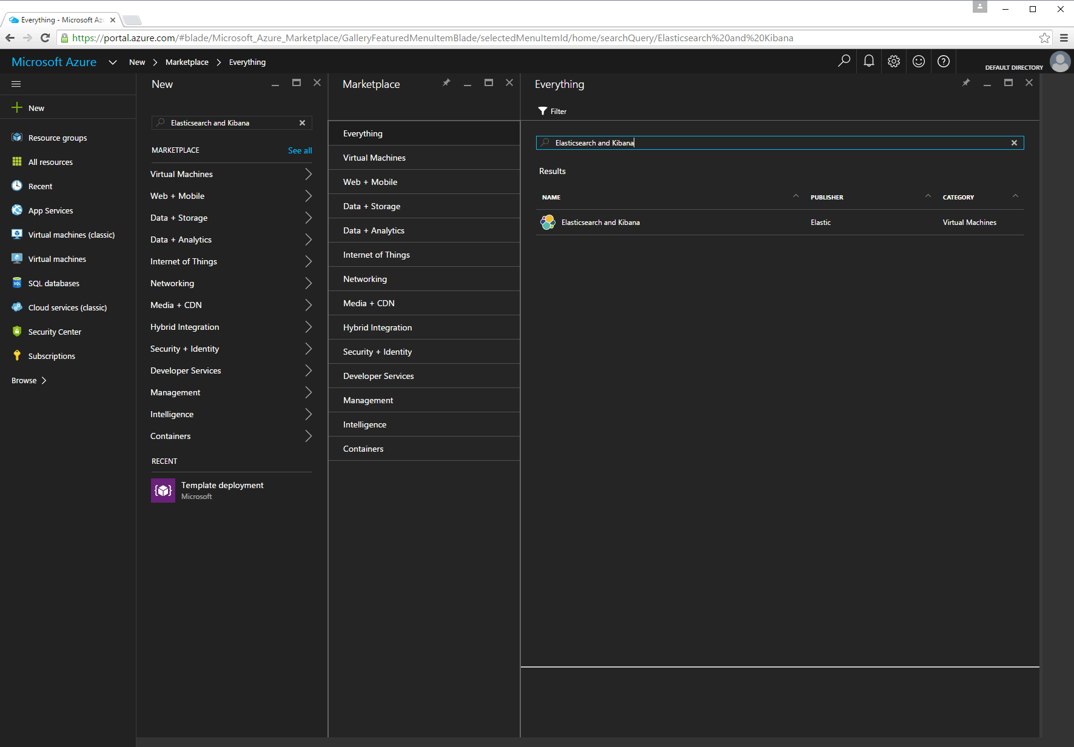Expand Networking in New blade
The height and width of the screenshot is (747, 1074).
click(x=308, y=283)
